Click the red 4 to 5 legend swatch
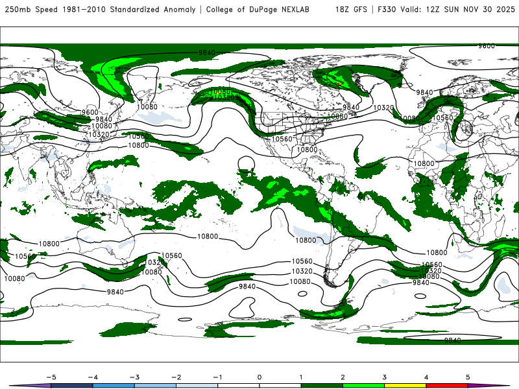 point(447,386)
